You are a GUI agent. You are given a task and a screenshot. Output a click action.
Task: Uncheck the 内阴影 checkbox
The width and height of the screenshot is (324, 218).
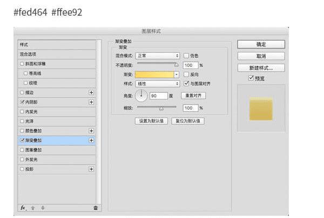[22, 102]
